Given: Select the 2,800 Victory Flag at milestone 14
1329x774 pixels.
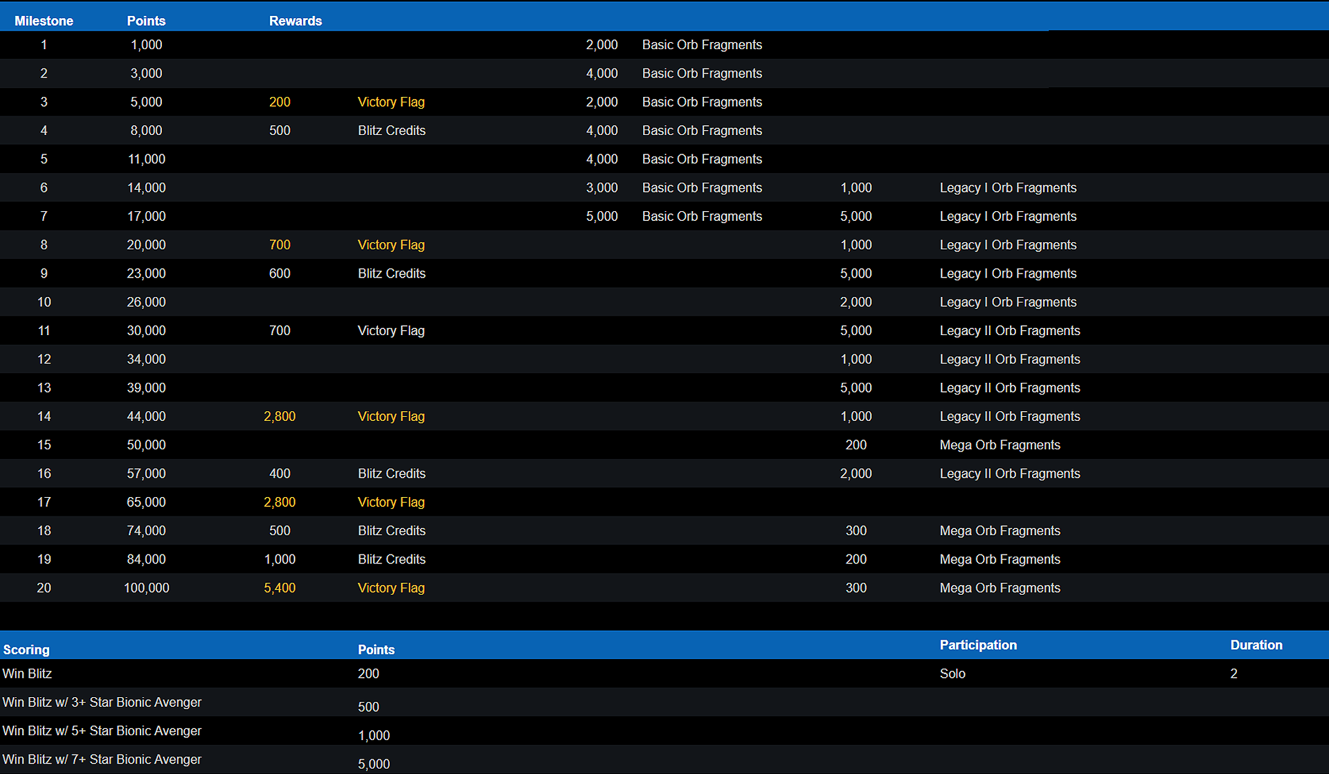Looking at the screenshot, I should coord(280,416).
